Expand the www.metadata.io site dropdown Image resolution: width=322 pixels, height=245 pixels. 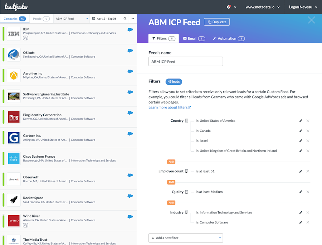click(263, 7)
